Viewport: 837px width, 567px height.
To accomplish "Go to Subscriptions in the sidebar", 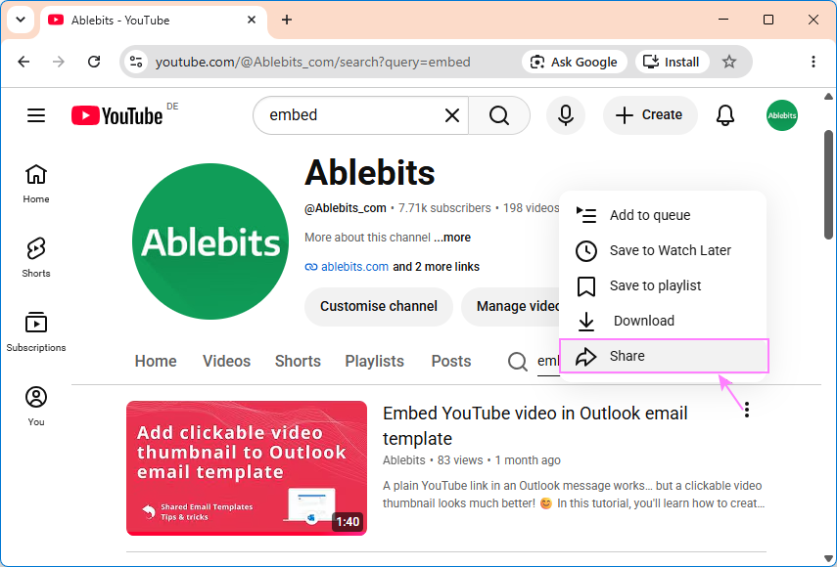I will pyautogui.click(x=36, y=332).
